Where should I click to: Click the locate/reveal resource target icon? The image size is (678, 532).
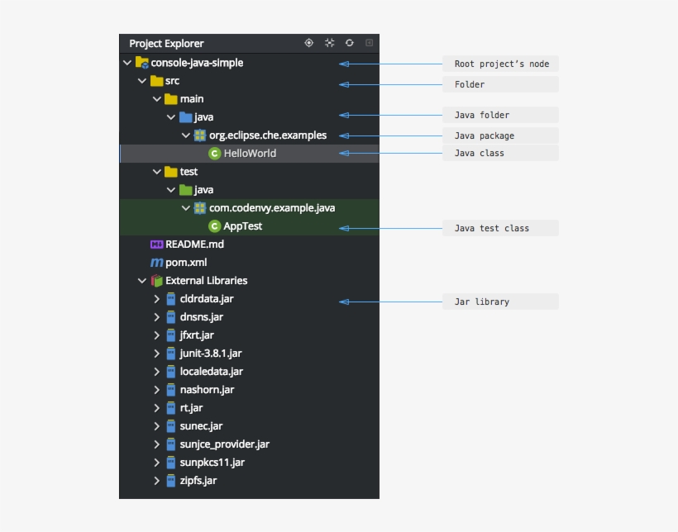click(309, 43)
